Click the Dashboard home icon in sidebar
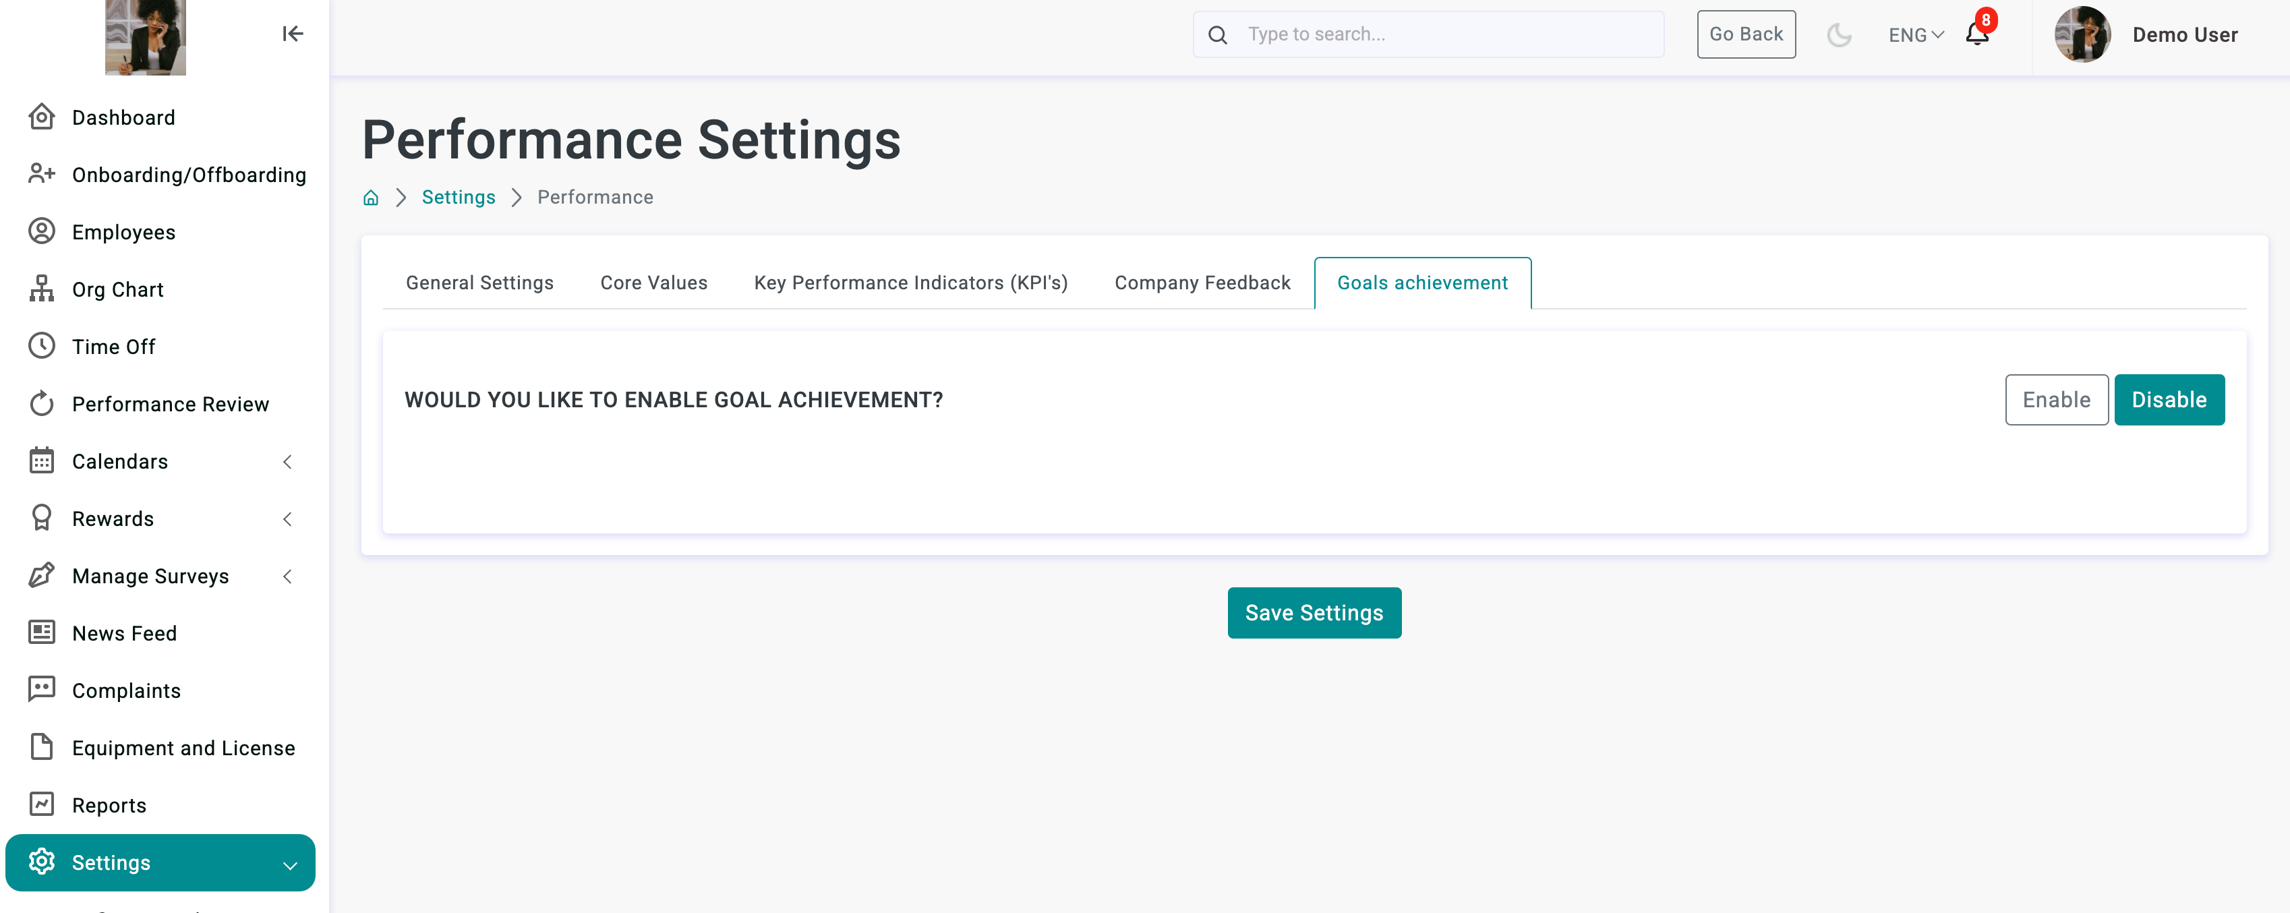 [42, 117]
